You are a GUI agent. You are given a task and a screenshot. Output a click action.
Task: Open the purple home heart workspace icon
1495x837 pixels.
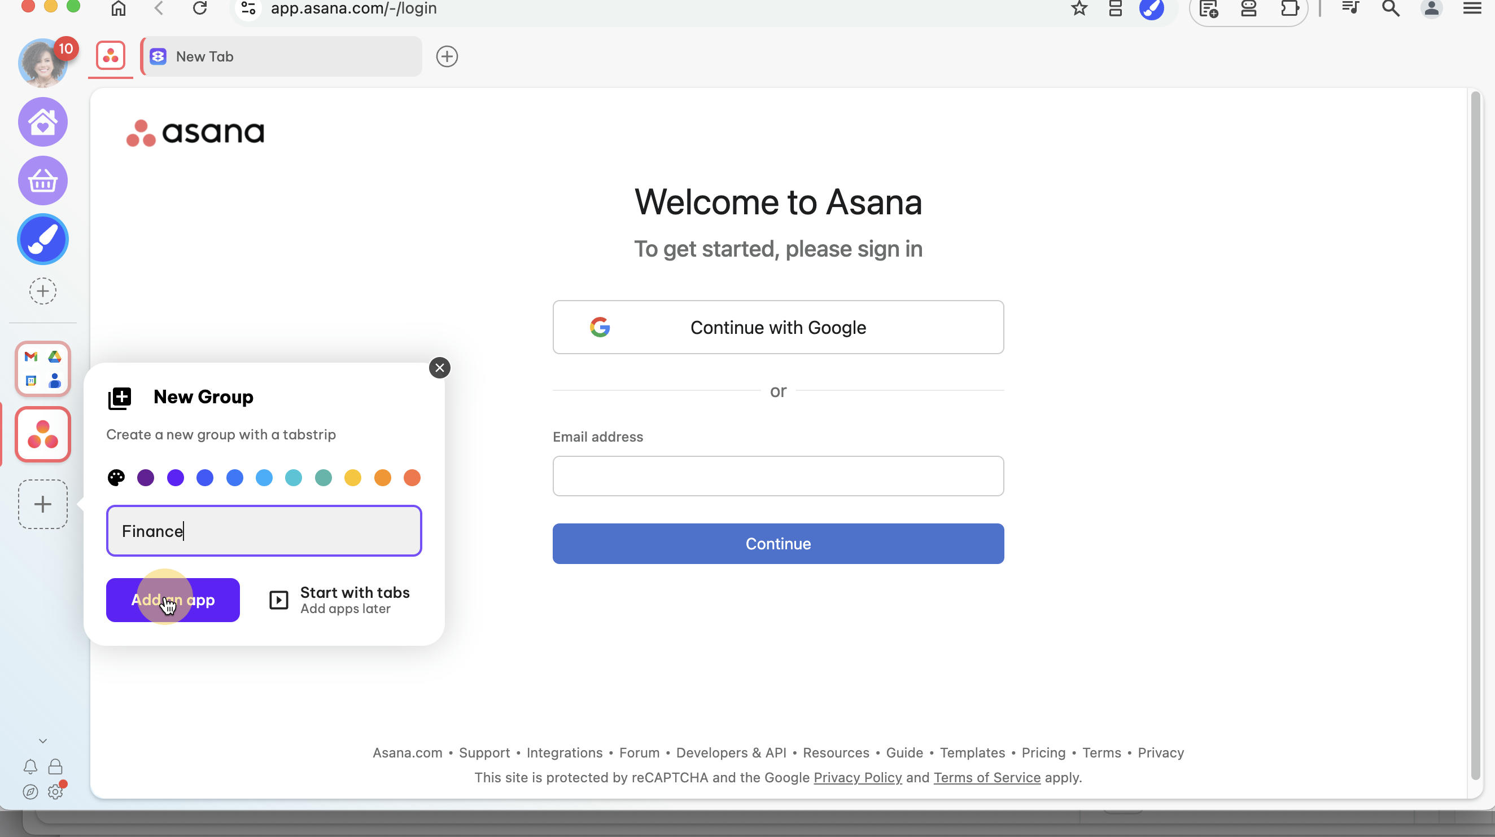pyautogui.click(x=43, y=122)
